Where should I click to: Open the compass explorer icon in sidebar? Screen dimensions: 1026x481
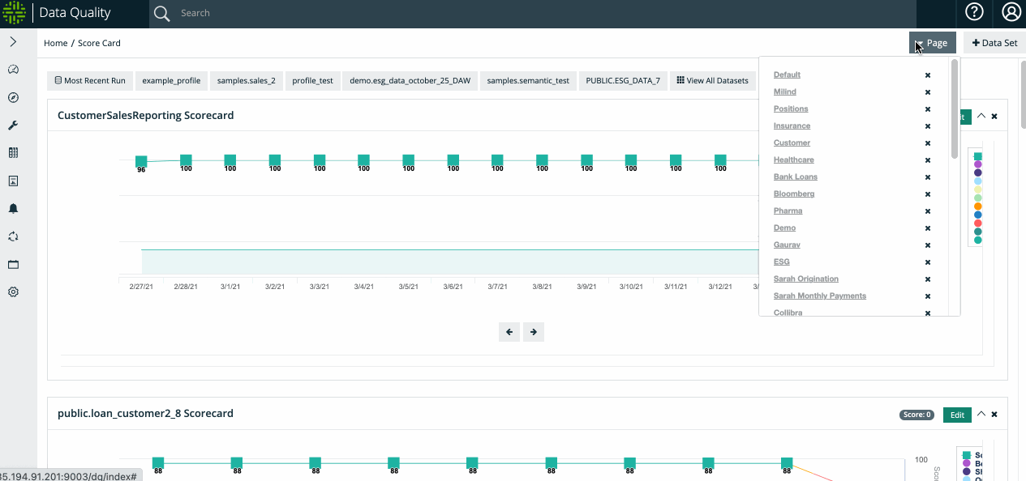13,97
